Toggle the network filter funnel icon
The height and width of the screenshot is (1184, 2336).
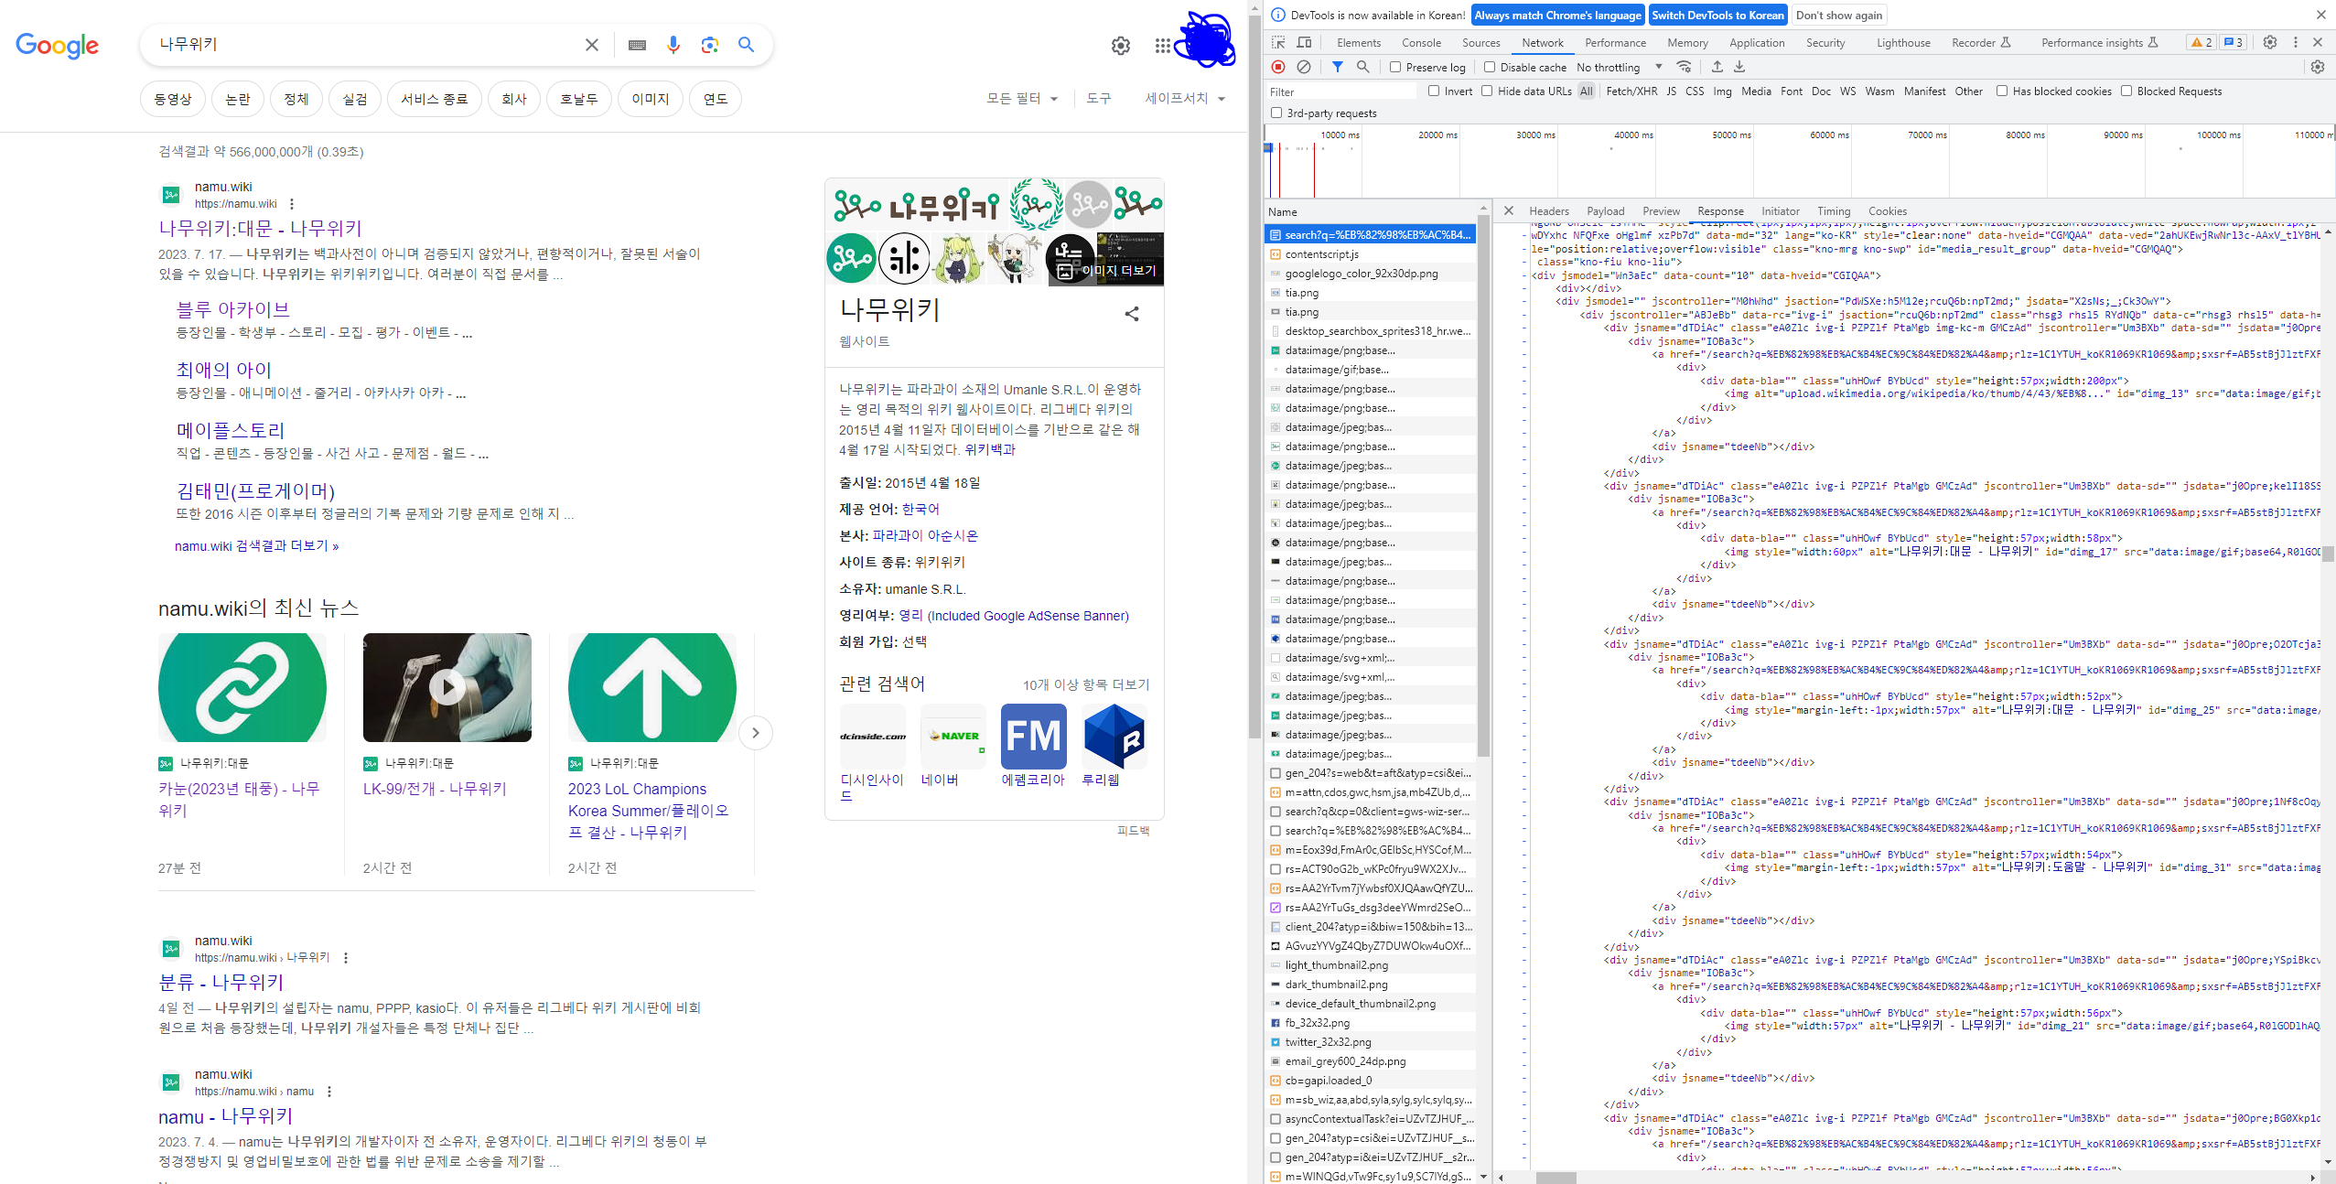(1337, 67)
